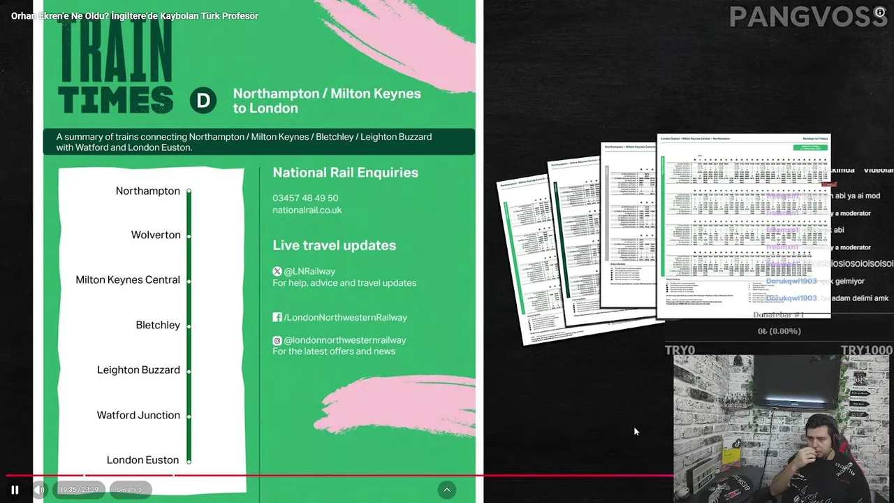Click 'Northampton / Milton Keynes to London' title

point(327,101)
